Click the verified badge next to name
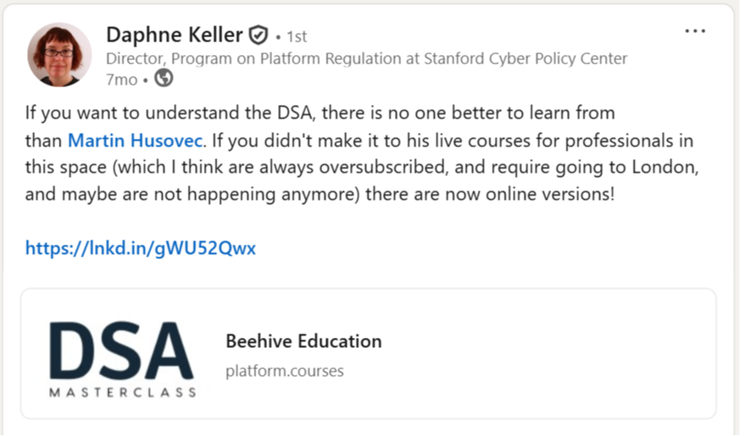This screenshot has width=745, height=436. pyautogui.click(x=259, y=36)
